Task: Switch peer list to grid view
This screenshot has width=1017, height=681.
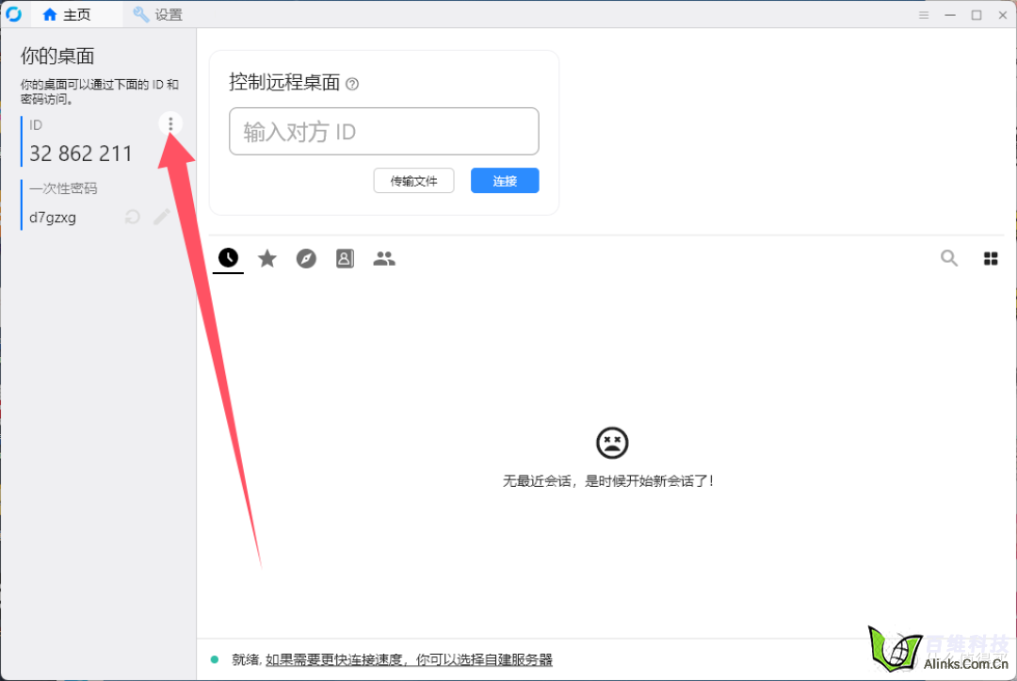Action: (991, 257)
